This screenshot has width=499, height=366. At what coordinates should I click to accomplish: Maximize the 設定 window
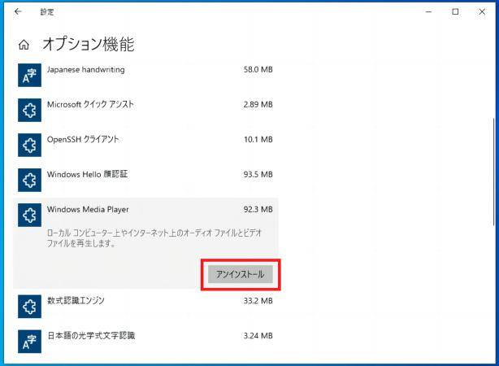455,11
